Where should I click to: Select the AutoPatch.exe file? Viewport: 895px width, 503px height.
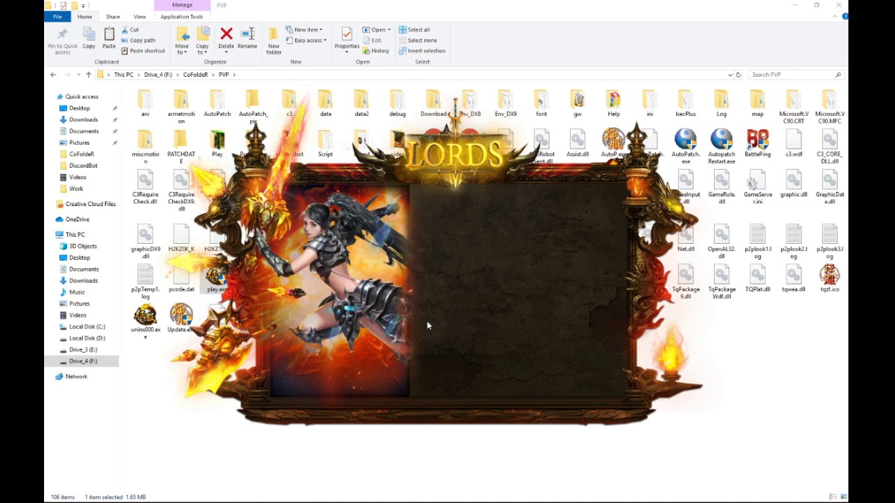click(685, 147)
